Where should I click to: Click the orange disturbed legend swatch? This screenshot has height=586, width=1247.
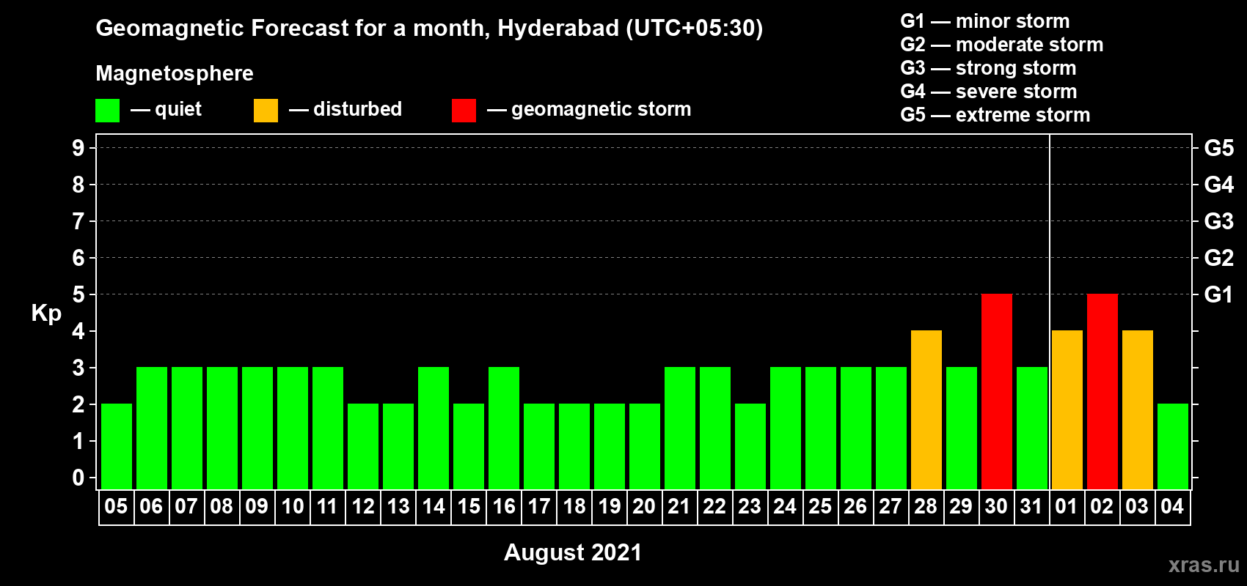(x=266, y=111)
